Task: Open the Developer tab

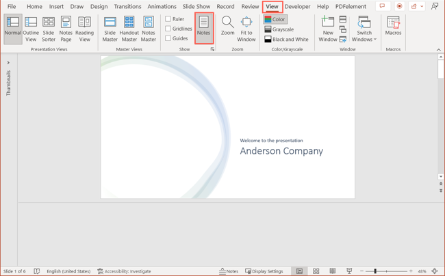Action: click(x=298, y=6)
